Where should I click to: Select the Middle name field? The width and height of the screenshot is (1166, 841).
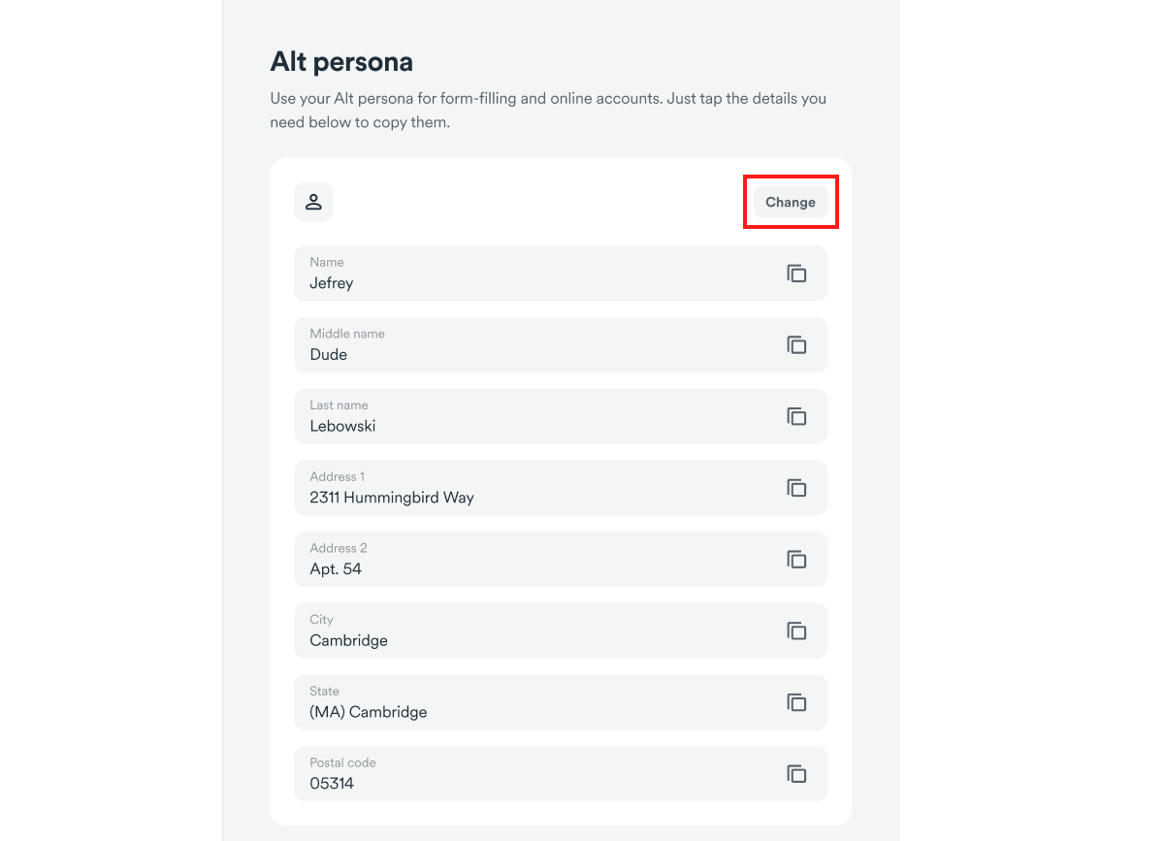[x=561, y=345]
